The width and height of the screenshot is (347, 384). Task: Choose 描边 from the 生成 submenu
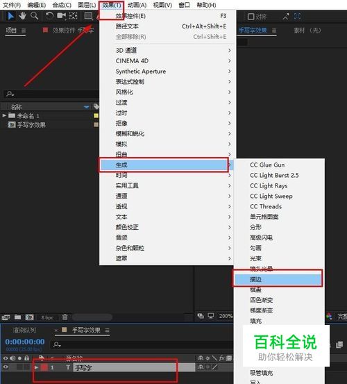coord(278,279)
